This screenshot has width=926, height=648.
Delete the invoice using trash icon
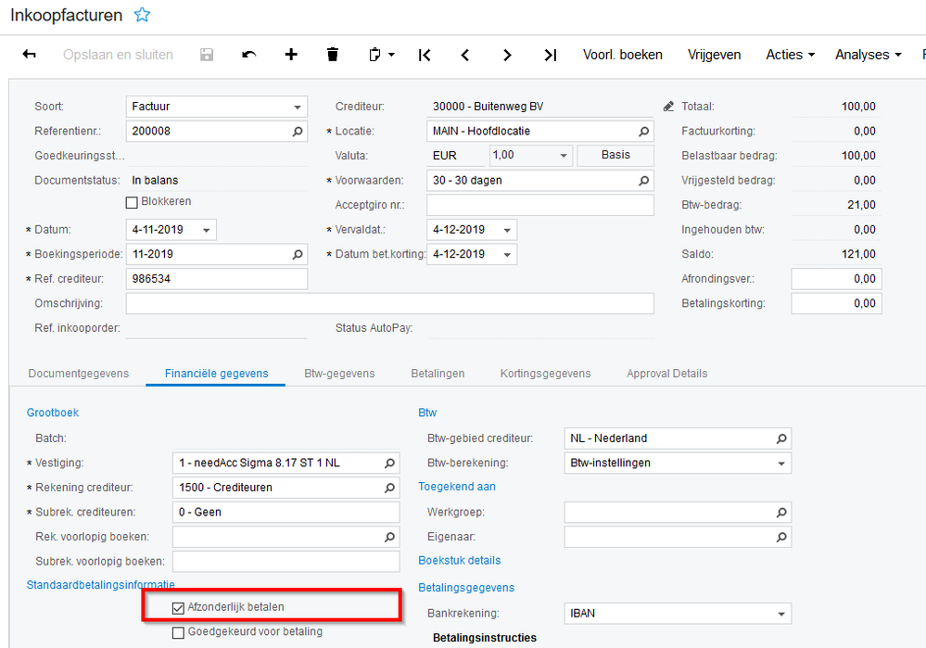pyautogui.click(x=333, y=55)
